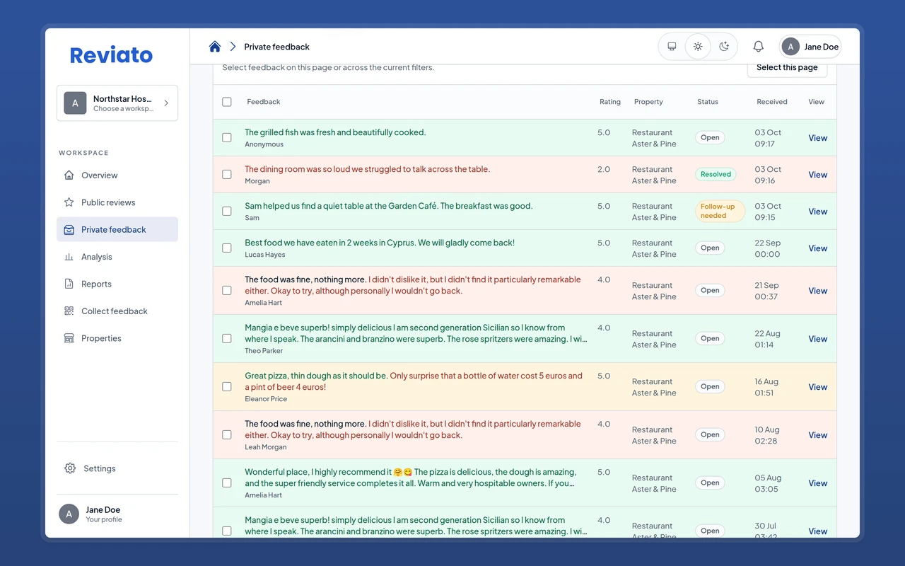Click the Rating column header
The height and width of the screenshot is (566, 905).
610,102
